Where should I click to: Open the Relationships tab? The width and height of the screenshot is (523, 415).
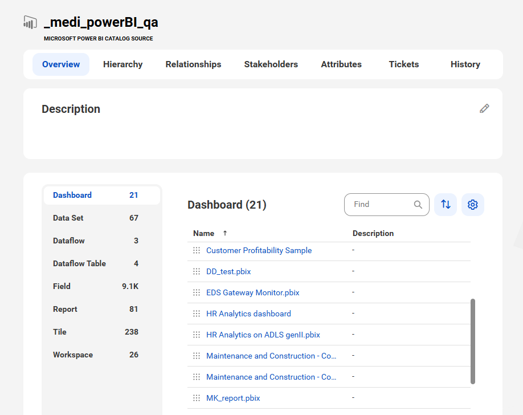(x=194, y=64)
